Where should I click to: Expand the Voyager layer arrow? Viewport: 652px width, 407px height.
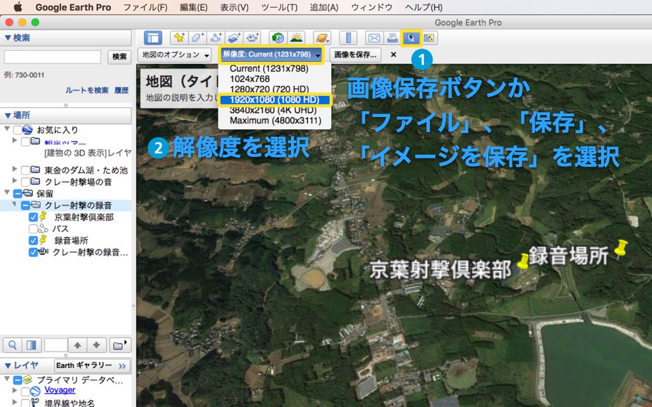pyautogui.click(x=15, y=390)
